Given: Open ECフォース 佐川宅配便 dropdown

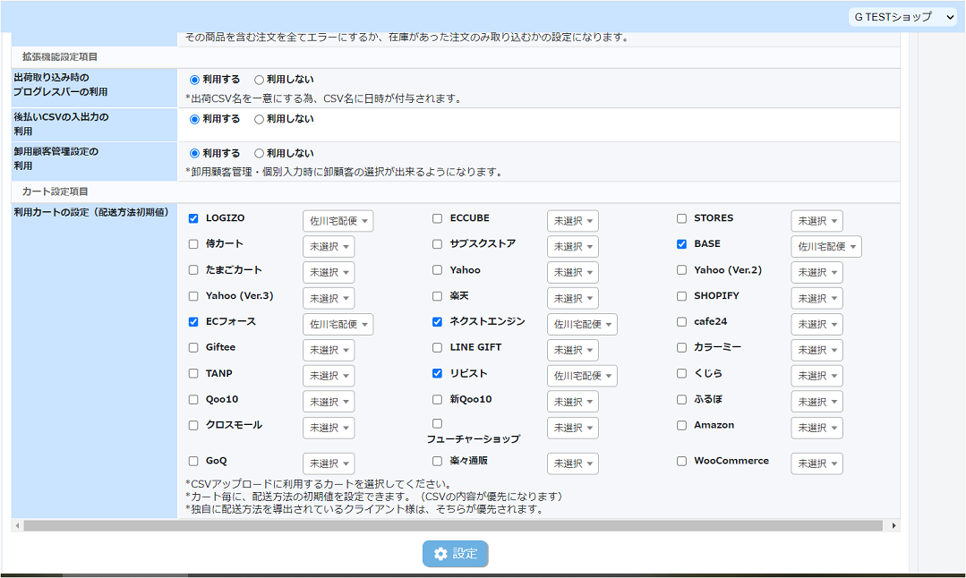Looking at the screenshot, I should (338, 325).
